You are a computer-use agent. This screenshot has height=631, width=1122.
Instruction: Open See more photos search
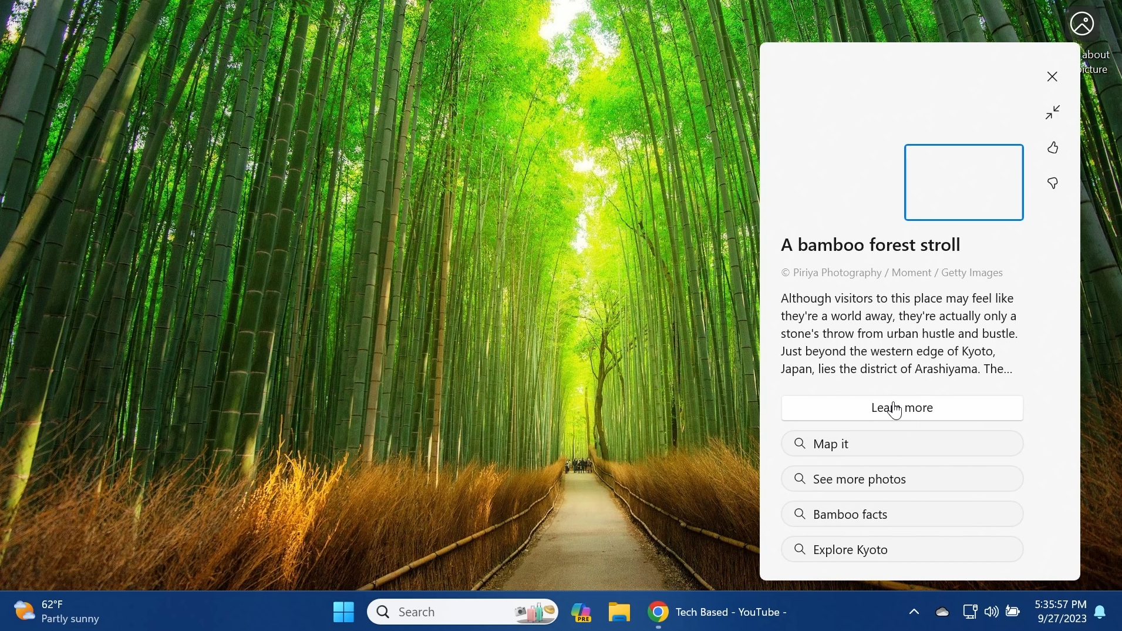902,479
